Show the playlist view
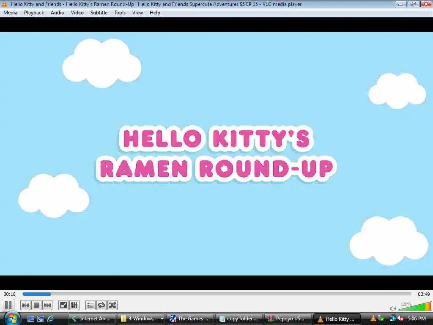 pyautogui.click(x=90, y=305)
